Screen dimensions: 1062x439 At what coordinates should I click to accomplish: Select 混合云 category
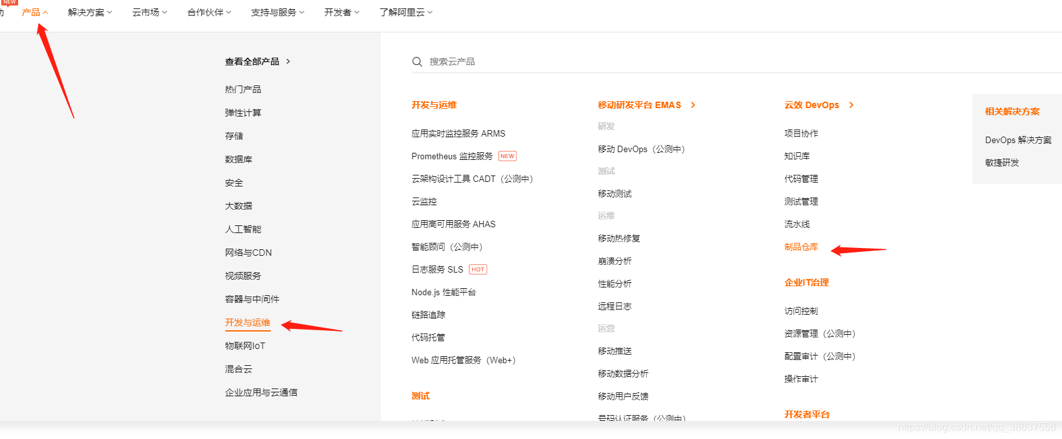(x=238, y=369)
